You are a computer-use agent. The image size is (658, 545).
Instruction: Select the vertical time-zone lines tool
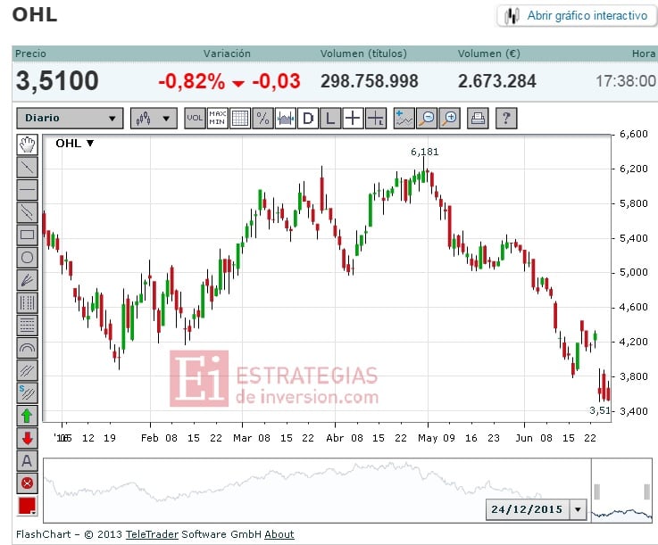pos(28,302)
